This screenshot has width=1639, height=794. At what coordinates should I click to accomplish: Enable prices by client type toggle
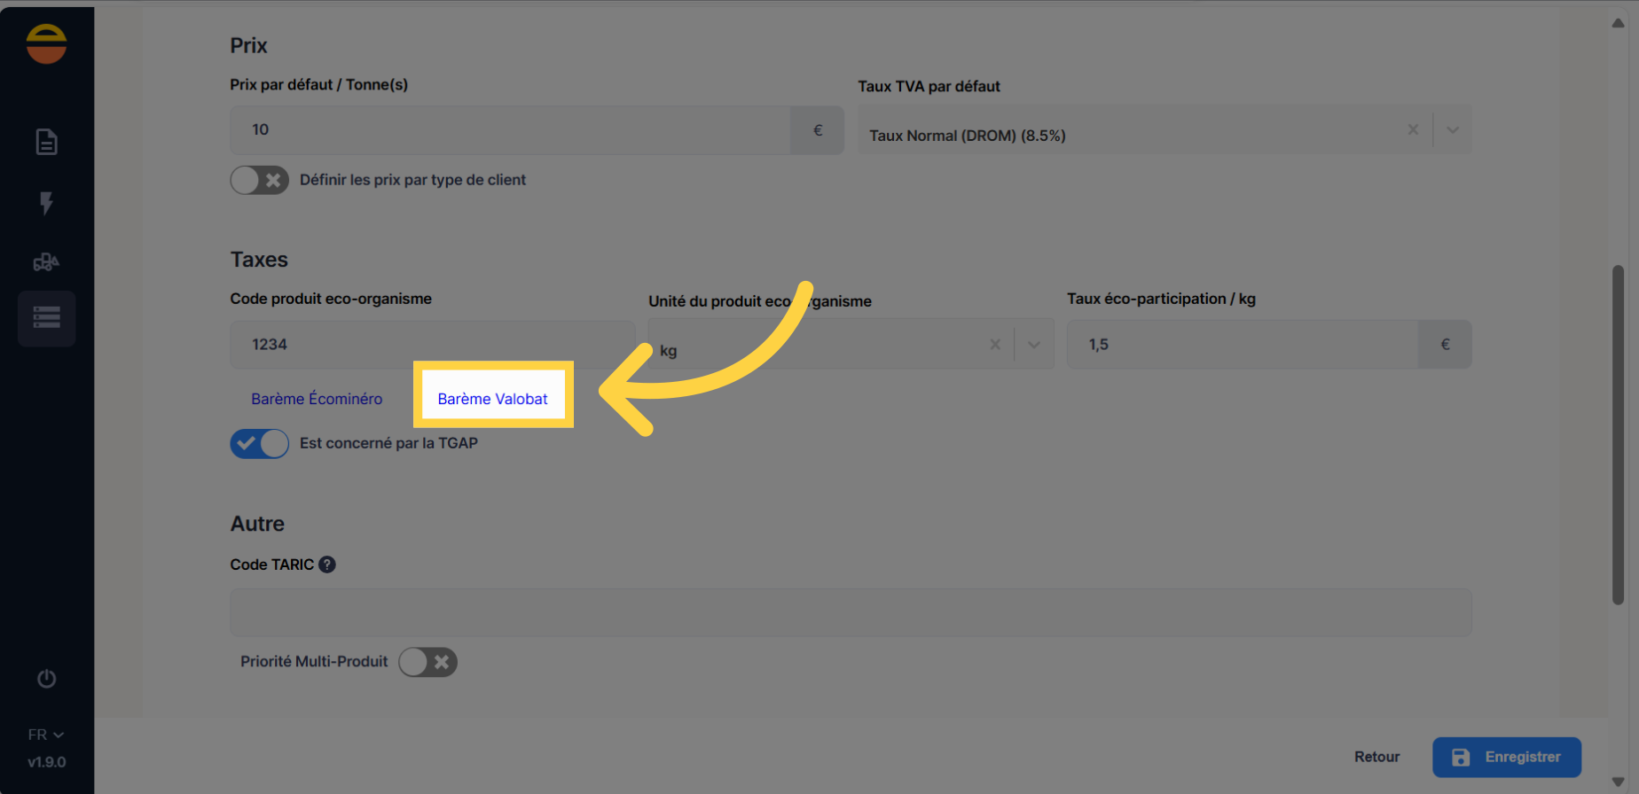(259, 181)
